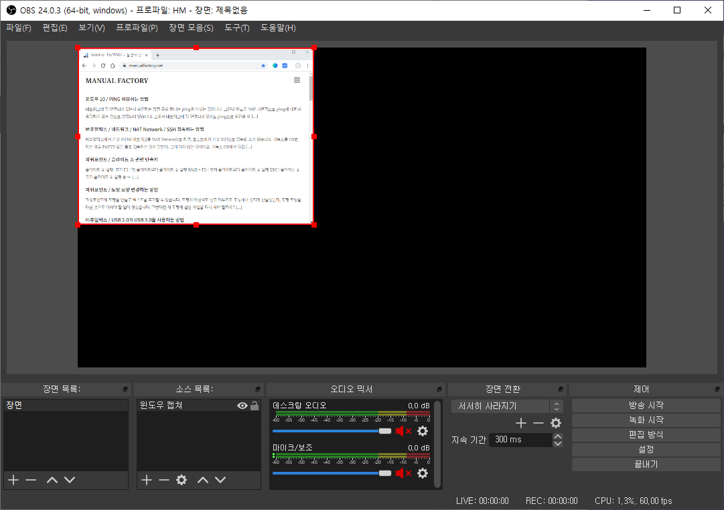Undock the 장면 목록 panel
The height and width of the screenshot is (510, 724).
point(125,389)
